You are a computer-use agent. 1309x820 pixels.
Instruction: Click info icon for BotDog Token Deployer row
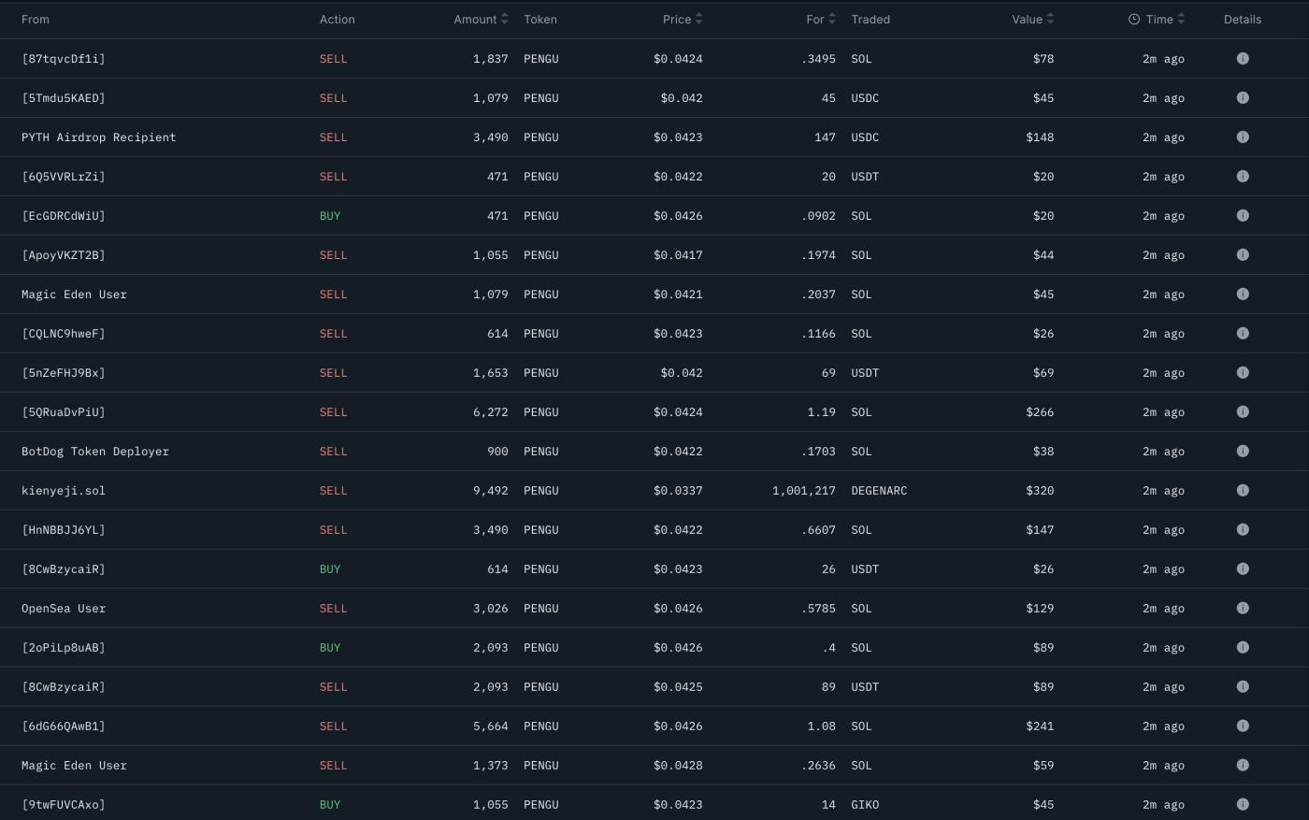pos(1243,451)
